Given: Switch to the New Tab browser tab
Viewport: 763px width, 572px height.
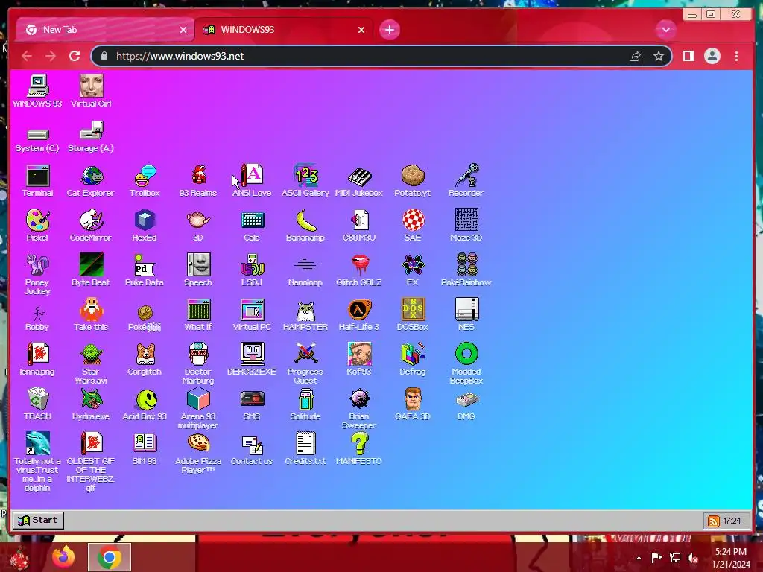Looking at the screenshot, I should pyautogui.click(x=104, y=30).
